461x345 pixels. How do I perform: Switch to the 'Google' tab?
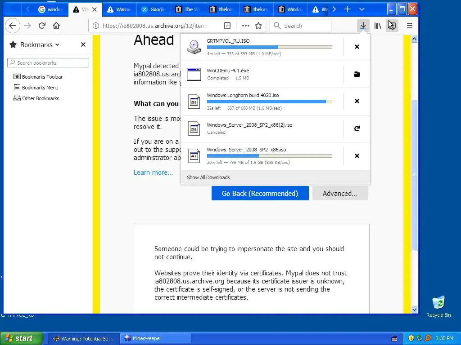154,9
